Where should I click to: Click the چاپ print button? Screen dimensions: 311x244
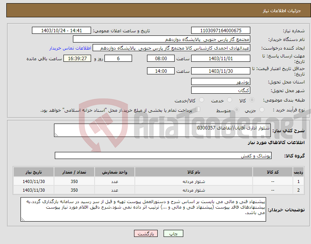[173, 233]
